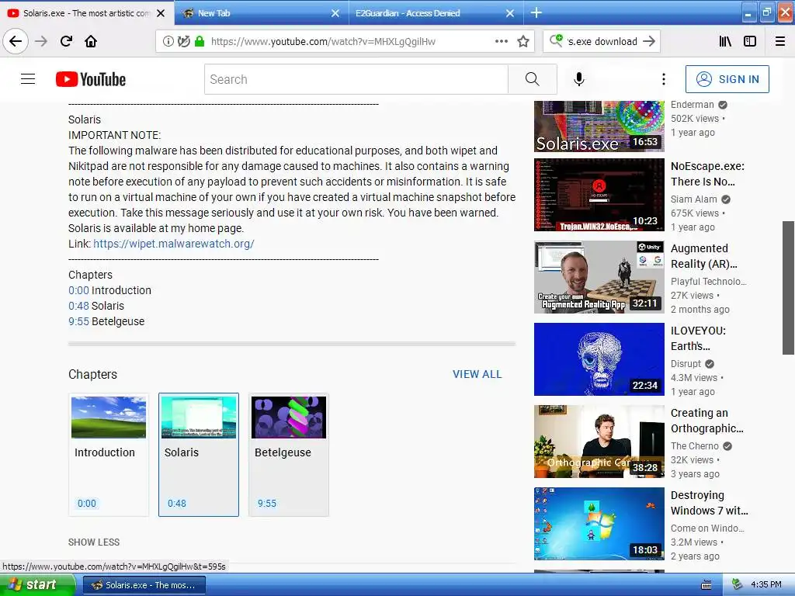Open Destroying Windows 7 18:03 thumbnail
This screenshot has width=795, height=596.
[599, 524]
